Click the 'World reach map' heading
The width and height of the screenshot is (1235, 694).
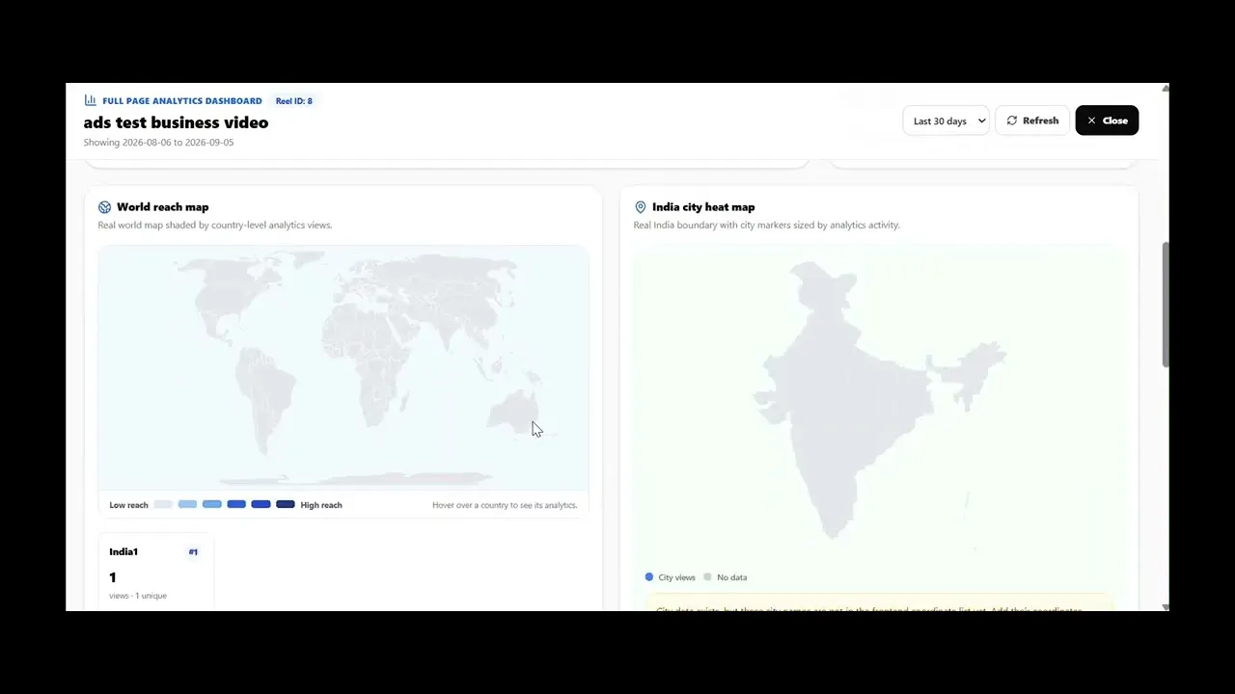[163, 207]
